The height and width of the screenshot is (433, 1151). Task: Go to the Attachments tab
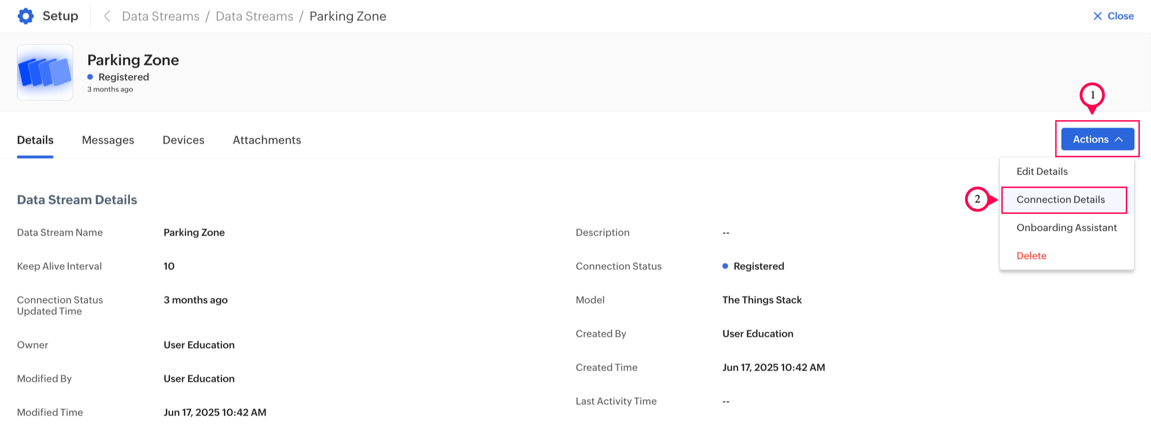point(267,140)
